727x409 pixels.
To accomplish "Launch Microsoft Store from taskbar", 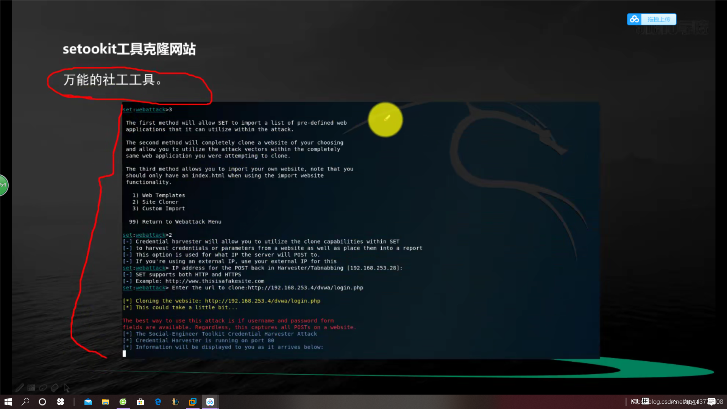I will pyautogui.click(x=140, y=402).
